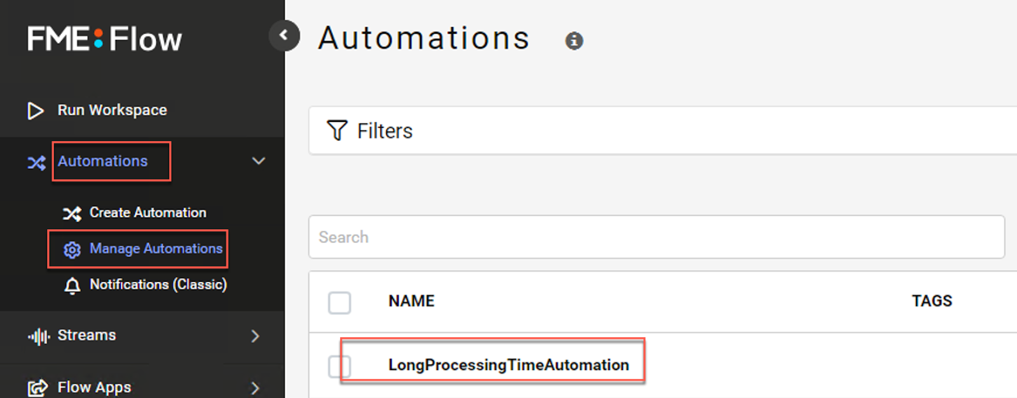
Task: Click the Automations shuffle icon in sidebar
Action: pos(36,163)
